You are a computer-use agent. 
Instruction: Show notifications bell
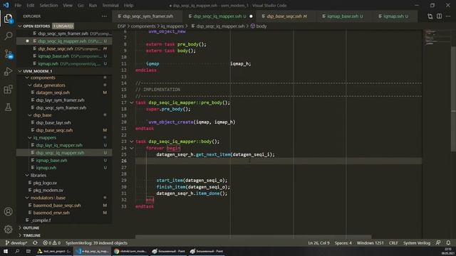tap(448, 243)
